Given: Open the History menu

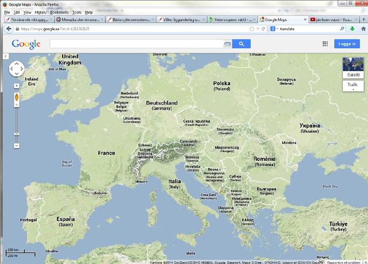Looking at the screenshot, I should [41, 12].
